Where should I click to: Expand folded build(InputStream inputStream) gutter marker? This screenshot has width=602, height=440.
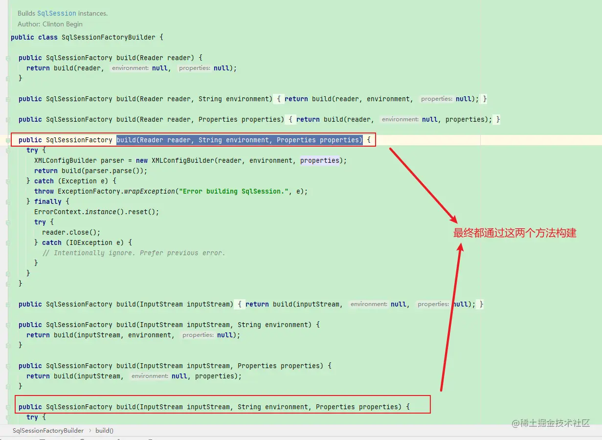(x=7, y=304)
